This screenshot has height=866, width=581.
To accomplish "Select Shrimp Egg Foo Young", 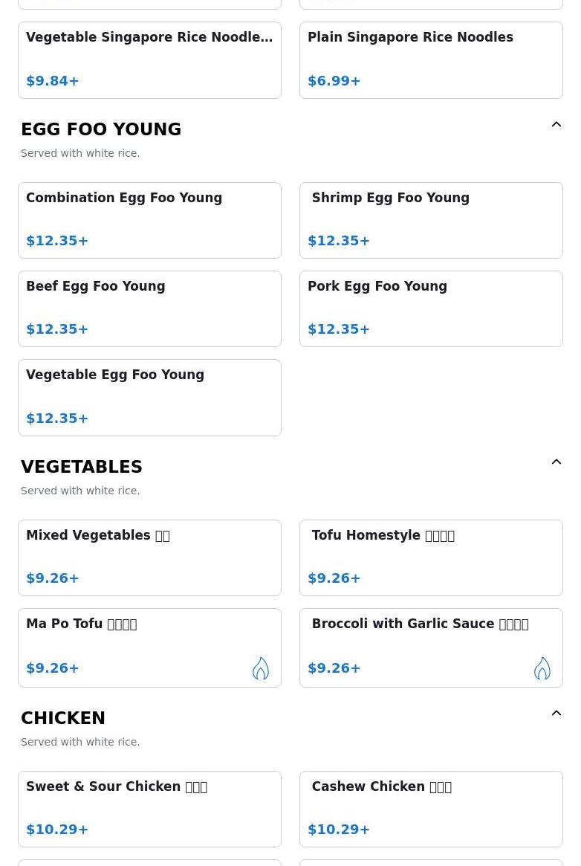I will click(431, 220).
